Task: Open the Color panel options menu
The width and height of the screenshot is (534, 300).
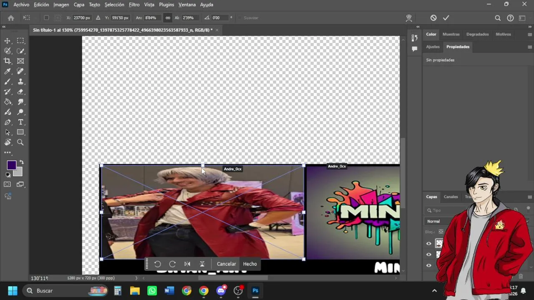Action: coord(530,35)
